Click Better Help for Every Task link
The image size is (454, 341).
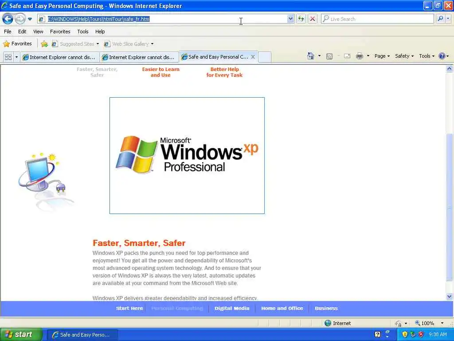click(224, 72)
